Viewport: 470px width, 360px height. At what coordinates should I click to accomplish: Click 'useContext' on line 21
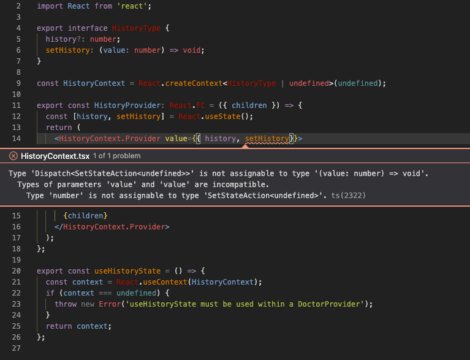click(165, 282)
